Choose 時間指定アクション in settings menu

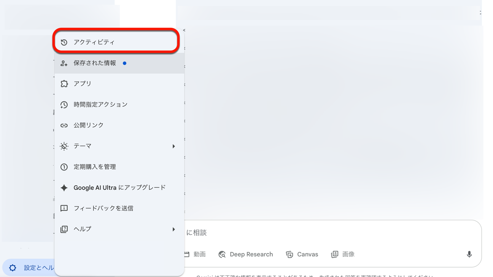[100, 105]
